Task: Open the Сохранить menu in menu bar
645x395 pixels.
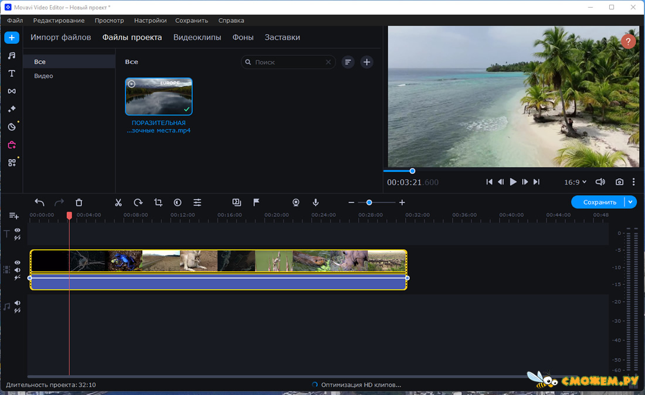Action: coord(192,21)
